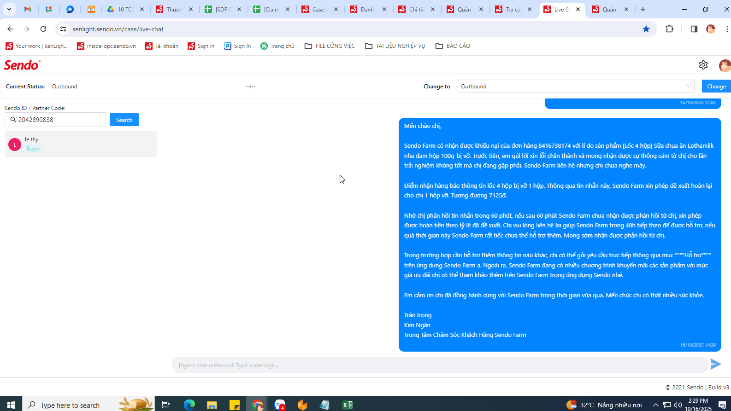
Task: Open the volume control tray icon
Action: [x=678, y=405]
